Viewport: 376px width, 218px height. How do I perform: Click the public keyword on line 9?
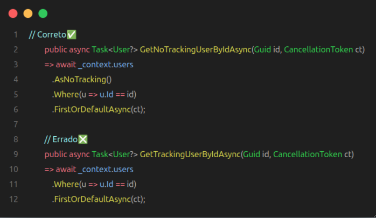(55, 154)
